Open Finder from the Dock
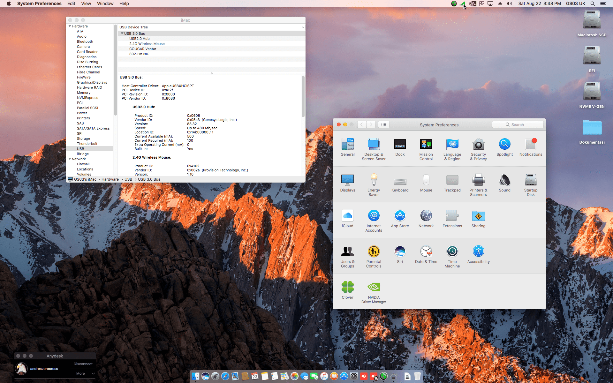This screenshot has width=613, height=383. (x=195, y=376)
